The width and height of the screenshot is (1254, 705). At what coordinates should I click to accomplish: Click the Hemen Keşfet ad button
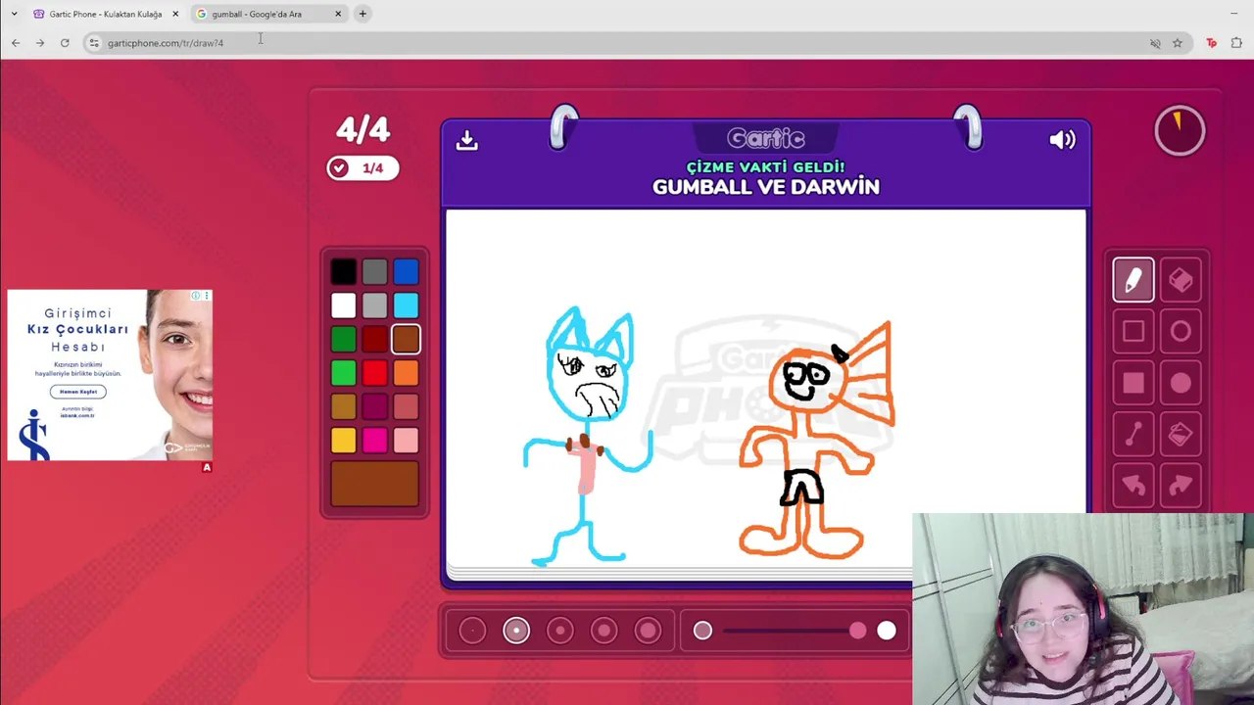pos(78,392)
